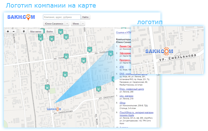Click the results list vertical scrollbar
This screenshot has width=208, height=131.
click(x=158, y=101)
